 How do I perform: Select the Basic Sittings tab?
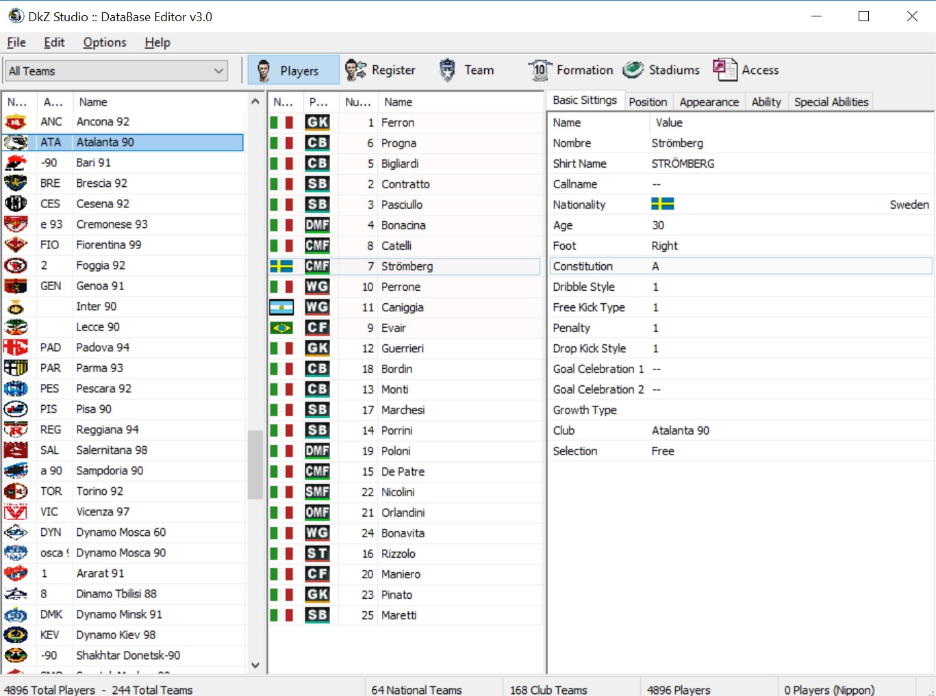585,101
